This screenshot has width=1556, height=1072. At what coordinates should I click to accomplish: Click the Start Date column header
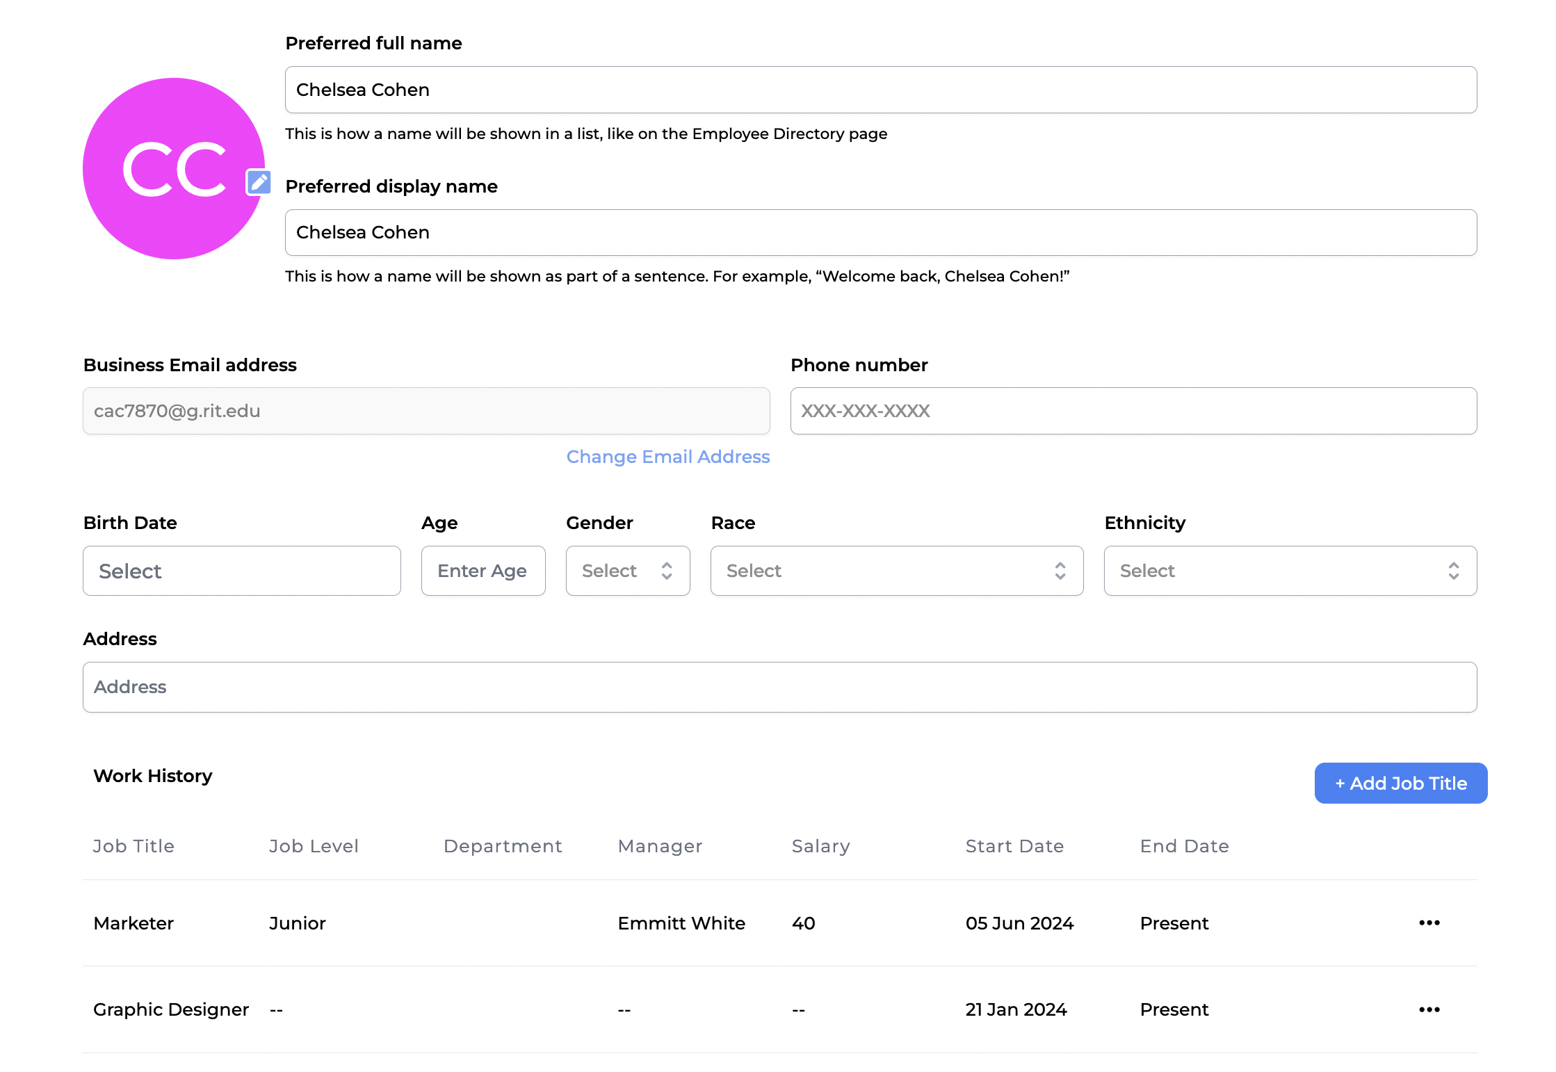pos(1014,846)
